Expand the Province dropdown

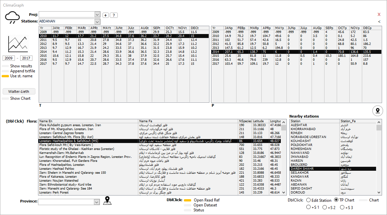point(97,202)
